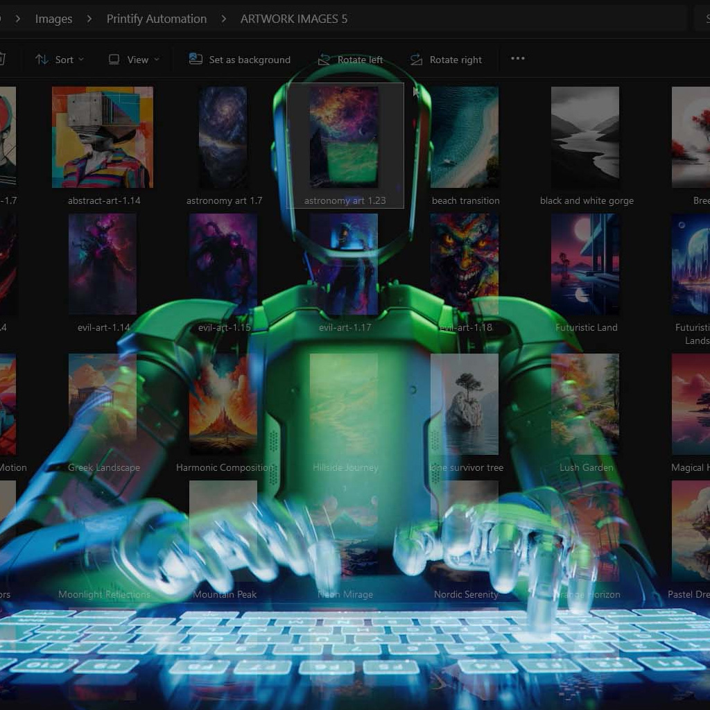710x710 pixels.
Task: Click ARTWORK IMAGES 5 in address bar
Action: point(294,19)
